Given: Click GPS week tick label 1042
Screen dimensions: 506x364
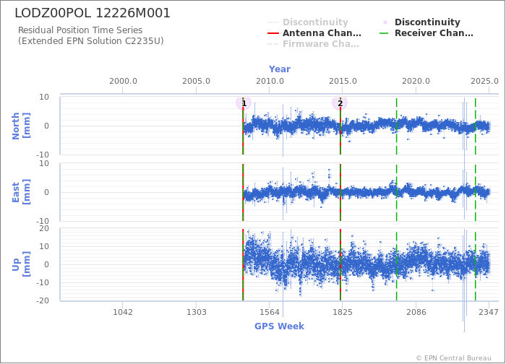Looking at the screenshot, I should point(123,312).
